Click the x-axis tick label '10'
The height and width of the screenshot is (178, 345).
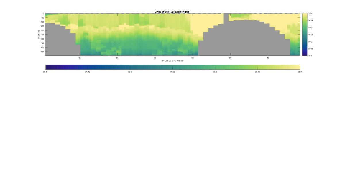268,58
